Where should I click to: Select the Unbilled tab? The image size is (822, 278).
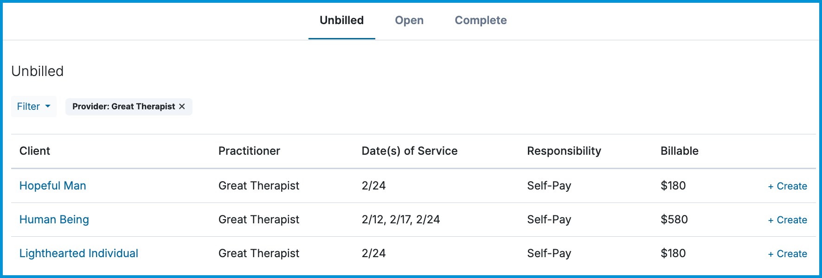[x=341, y=20]
